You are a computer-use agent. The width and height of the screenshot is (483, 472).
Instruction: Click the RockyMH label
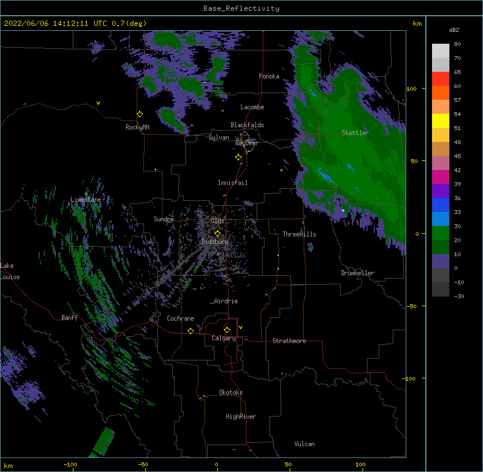click(x=137, y=127)
